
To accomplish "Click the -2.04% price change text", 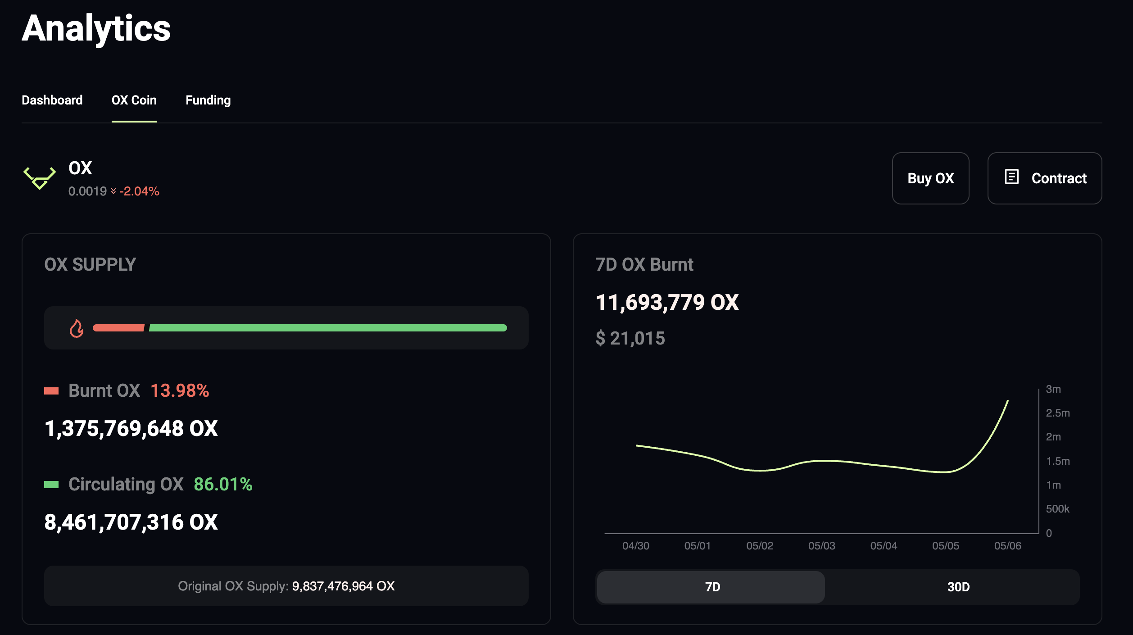I will point(140,191).
